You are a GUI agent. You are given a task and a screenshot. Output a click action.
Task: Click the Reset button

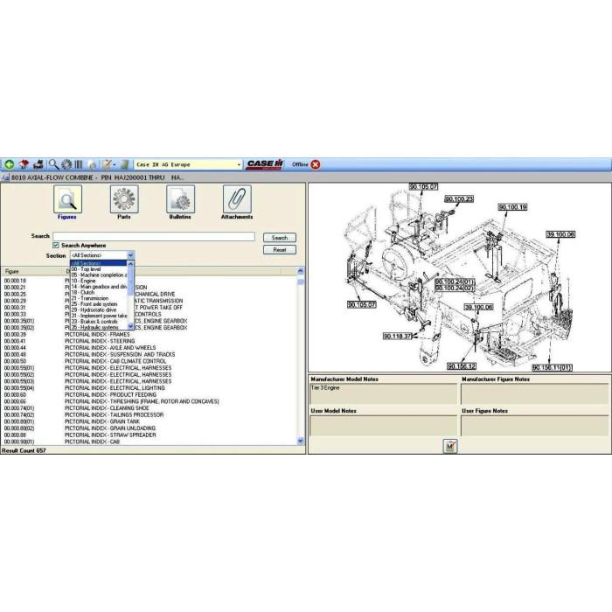click(x=280, y=250)
